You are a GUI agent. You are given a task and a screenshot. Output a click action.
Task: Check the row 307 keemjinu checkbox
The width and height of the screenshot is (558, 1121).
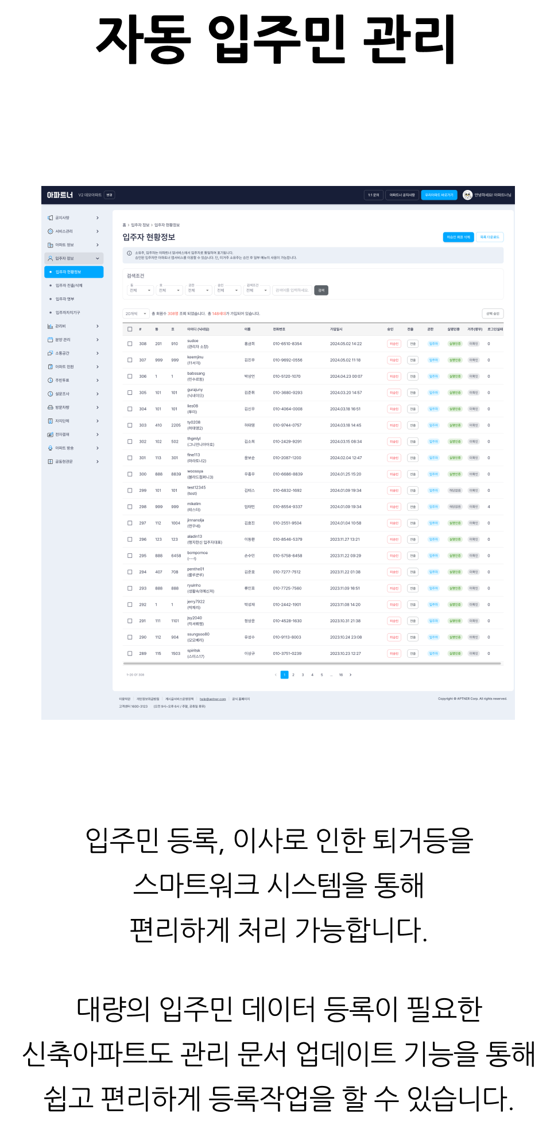(x=130, y=360)
